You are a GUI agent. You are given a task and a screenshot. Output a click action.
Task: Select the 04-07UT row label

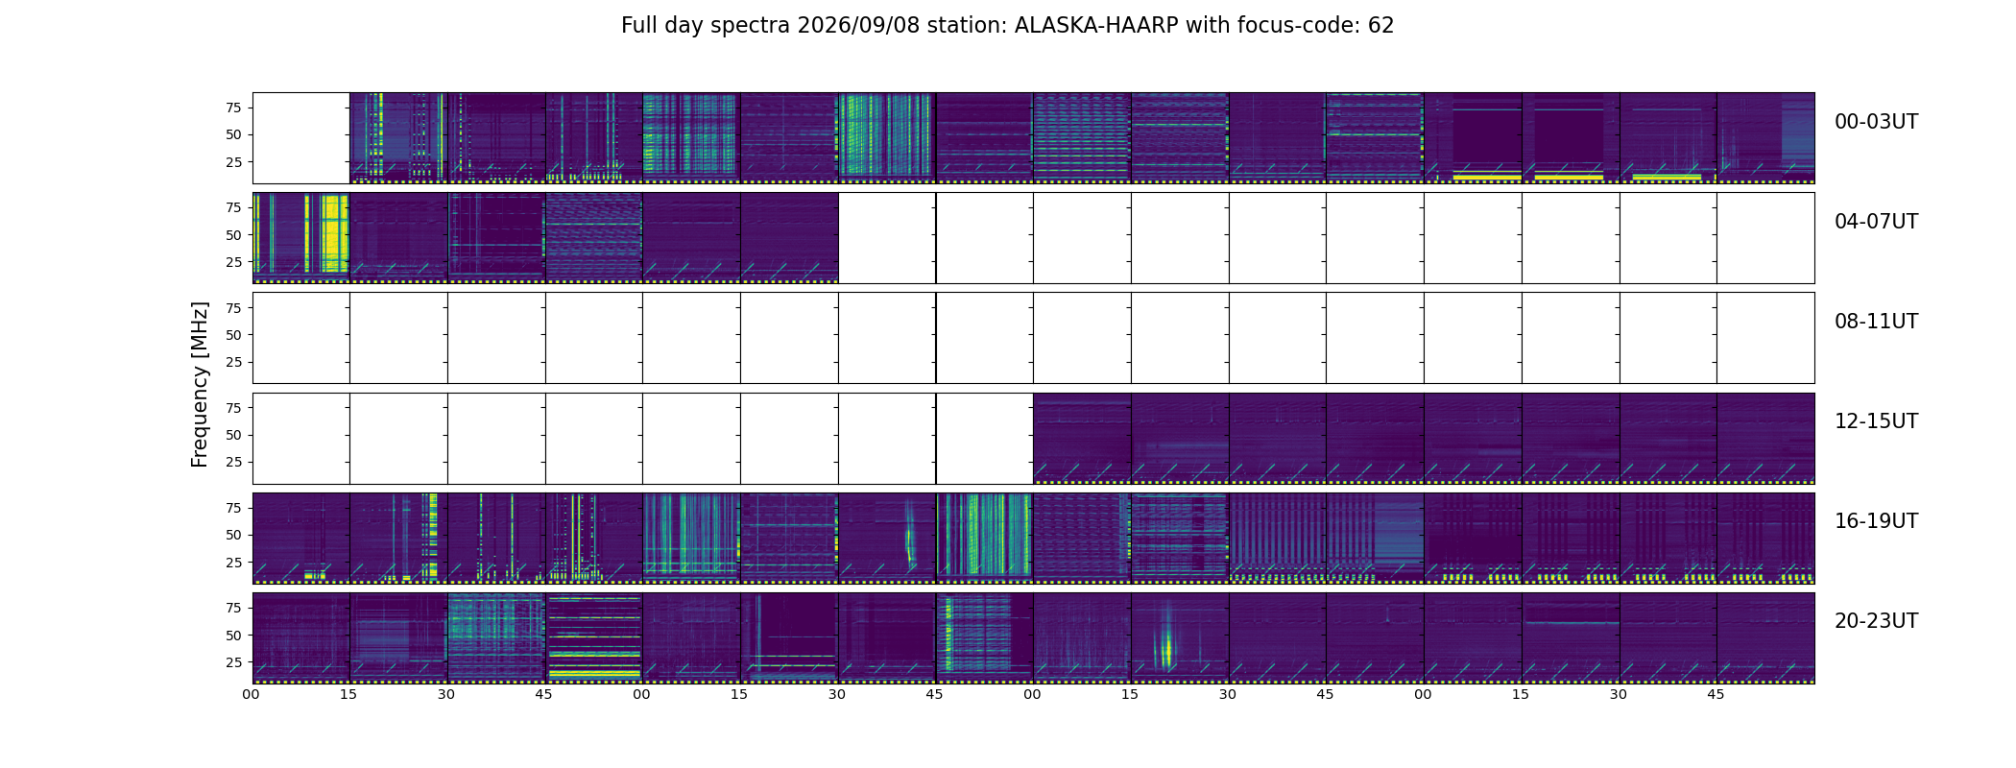point(1876,222)
